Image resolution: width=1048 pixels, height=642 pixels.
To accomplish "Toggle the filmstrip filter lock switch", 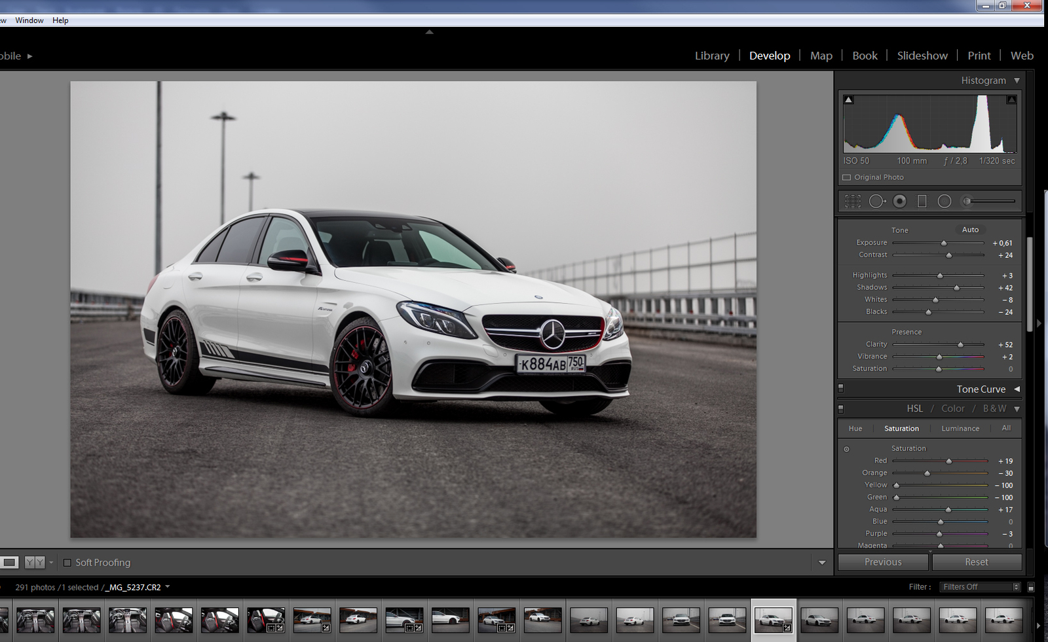I will click(x=1031, y=588).
